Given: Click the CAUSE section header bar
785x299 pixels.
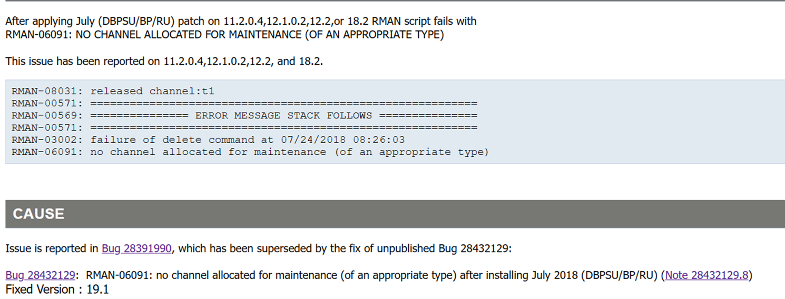Looking at the screenshot, I should click(395, 214).
